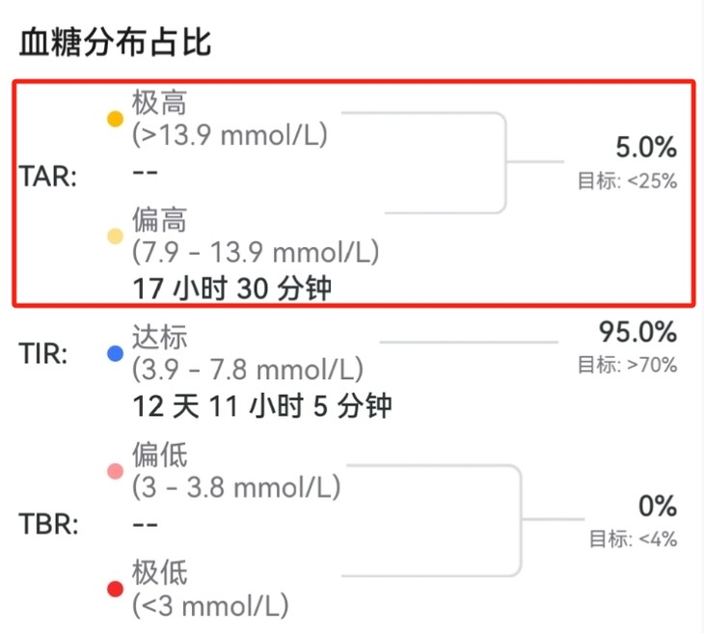Screen dimensions: 704x633
Task: Click the blue 达标 indicator dot
Action: tap(115, 353)
